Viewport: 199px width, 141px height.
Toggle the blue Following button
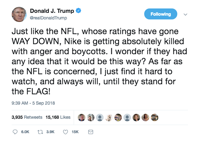pyautogui.click(x=161, y=14)
